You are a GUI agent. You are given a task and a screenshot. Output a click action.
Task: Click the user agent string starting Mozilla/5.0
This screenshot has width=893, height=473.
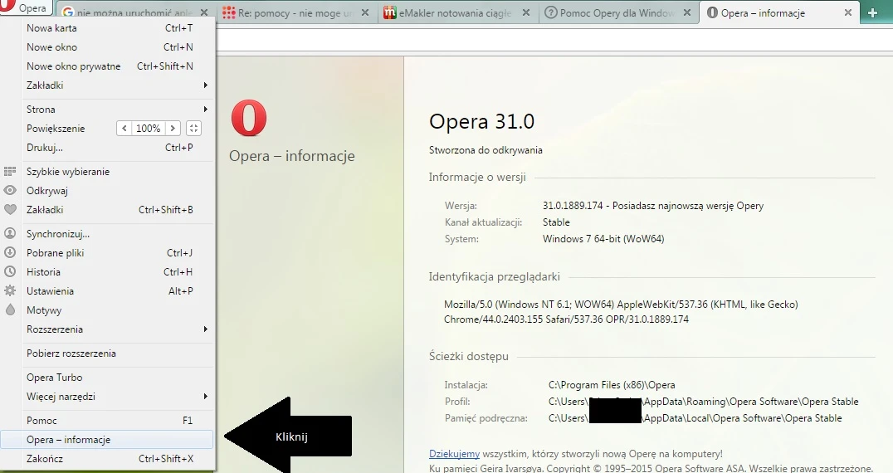621,312
